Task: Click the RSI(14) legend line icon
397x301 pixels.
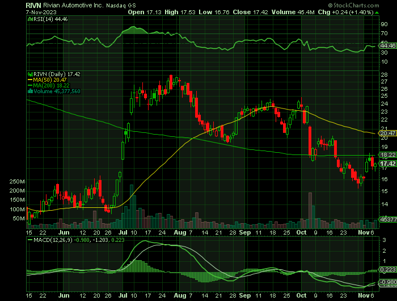Action: tap(31, 19)
